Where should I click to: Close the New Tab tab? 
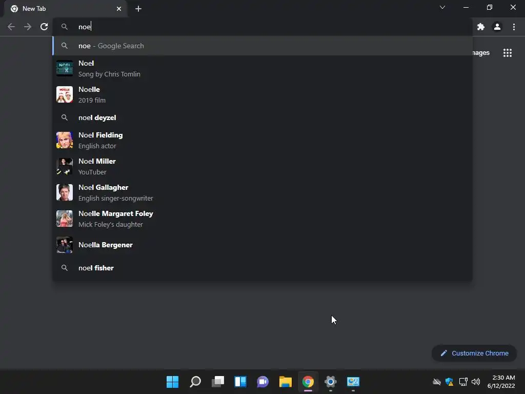(119, 9)
